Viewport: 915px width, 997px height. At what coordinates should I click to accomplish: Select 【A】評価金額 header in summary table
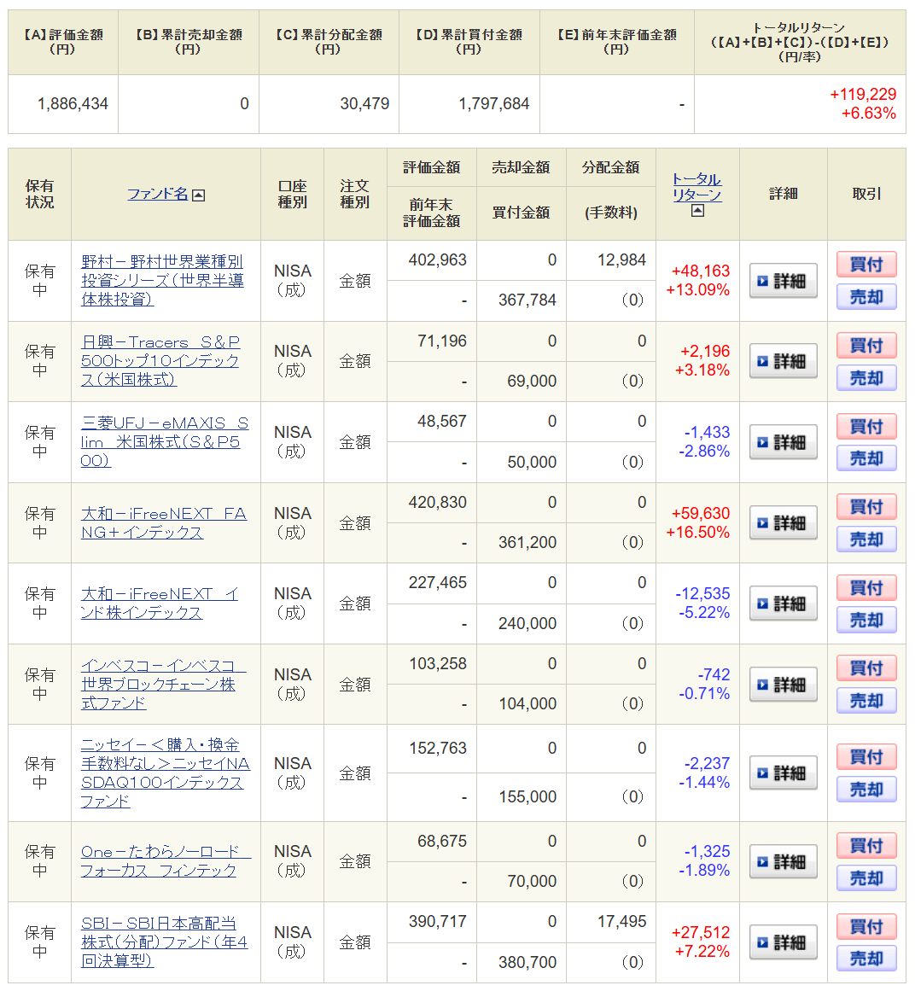pos(62,41)
